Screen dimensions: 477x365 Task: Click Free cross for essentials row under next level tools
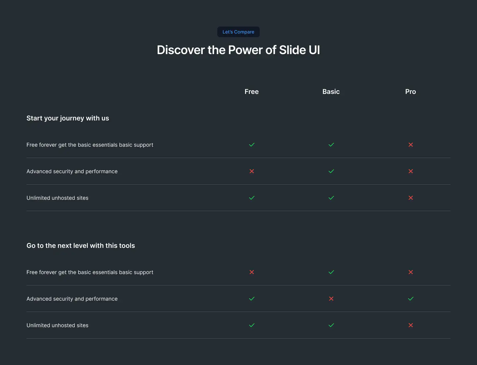tap(252, 272)
